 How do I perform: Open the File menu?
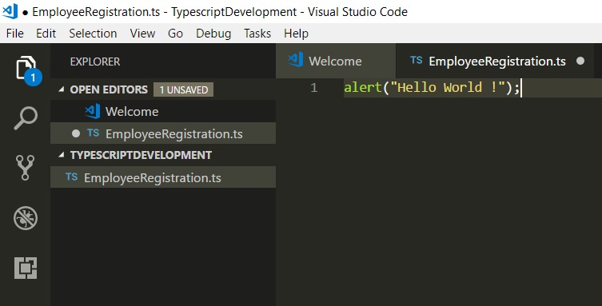tap(15, 34)
